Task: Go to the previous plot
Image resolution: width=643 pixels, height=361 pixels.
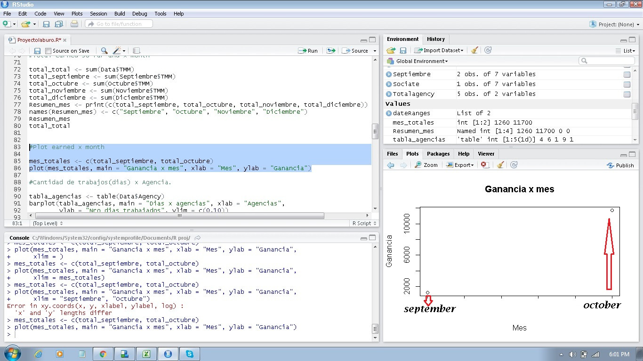Action: pyautogui.click(x=390, y=165)
